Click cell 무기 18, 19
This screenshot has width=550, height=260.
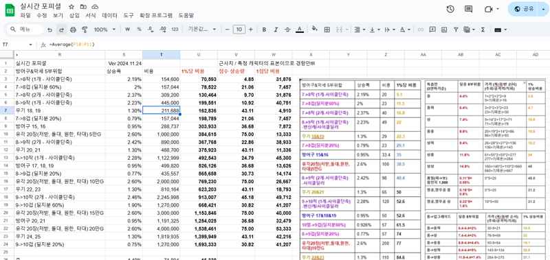(x=59, y=110)
